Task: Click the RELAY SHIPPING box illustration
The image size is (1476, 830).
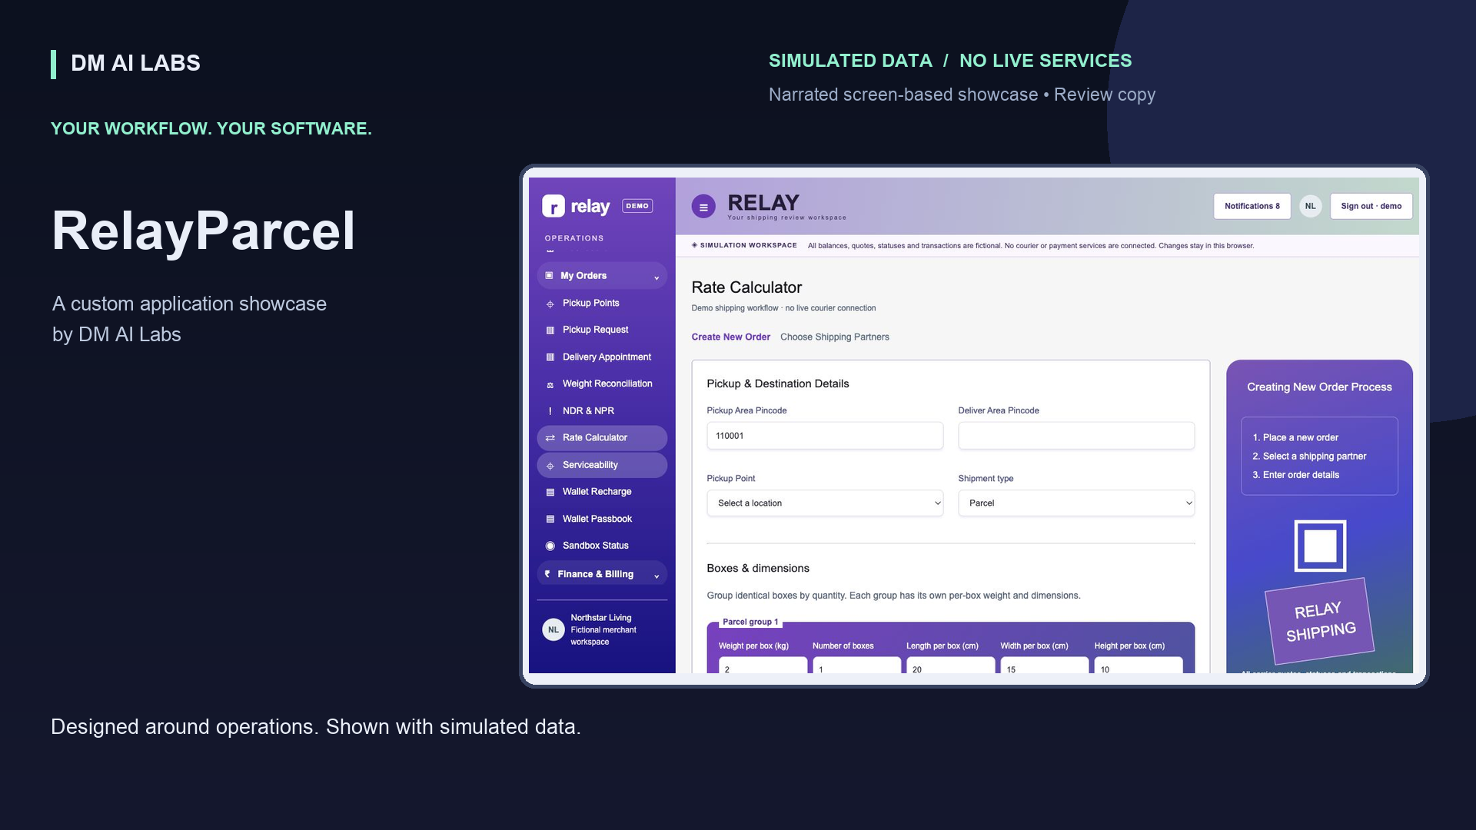Action: (1320, 621)
